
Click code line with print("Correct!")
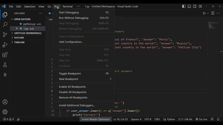[86, 115]
